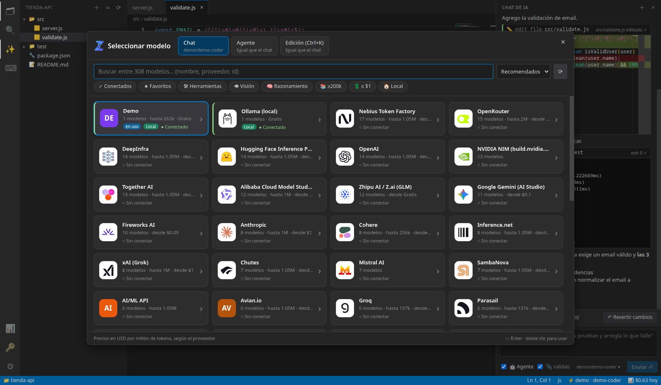Close the Seleccionar modelo dialog

pos(563,42)
